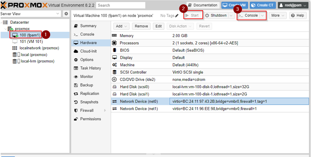Click the Summary book icon

pyautogui.click(x=76, y=26)
